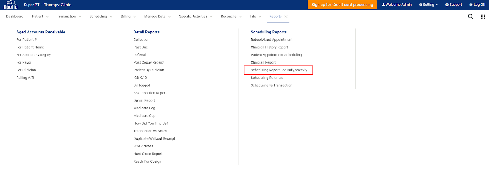
Task: Click the Support link
Action: (x=454, y=5)
